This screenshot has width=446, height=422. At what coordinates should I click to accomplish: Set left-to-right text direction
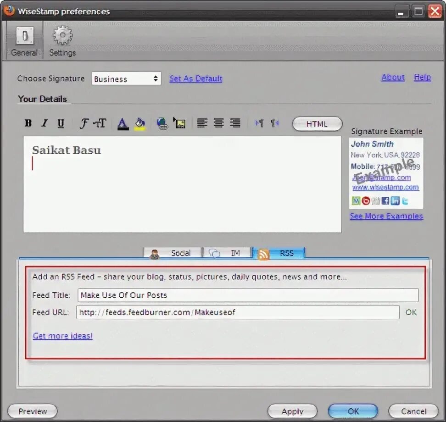[259, 123]
